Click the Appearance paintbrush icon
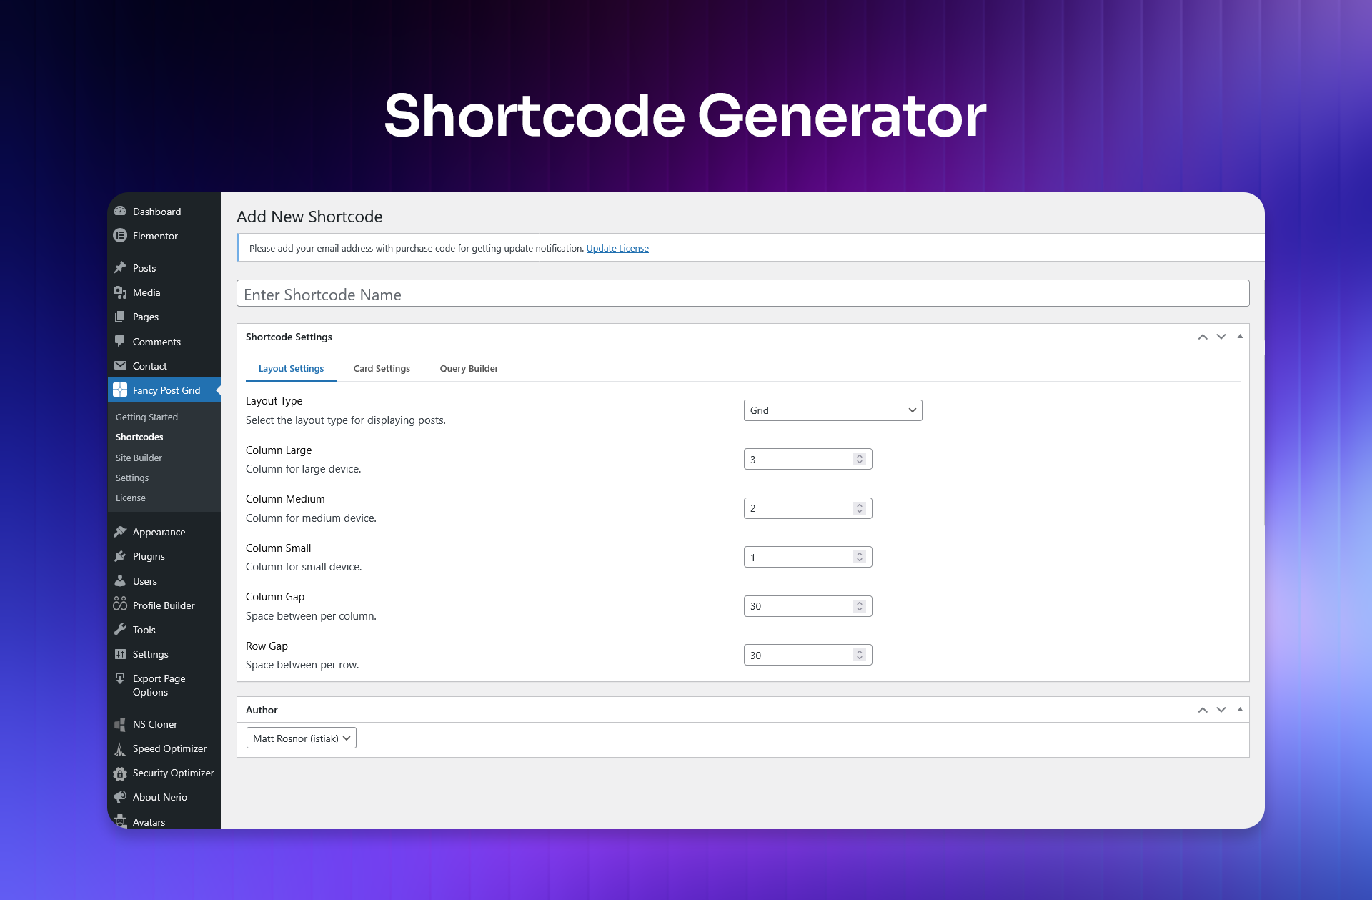 [x=120, y=532]
